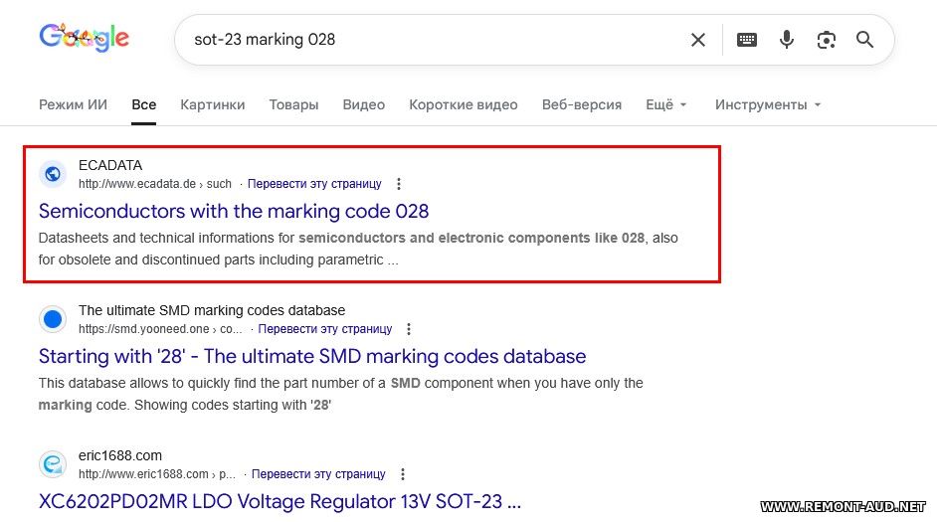Open 'Semiconductors with the marking code 028' link
Screen dimensions: 937x522
coord(234,211)
